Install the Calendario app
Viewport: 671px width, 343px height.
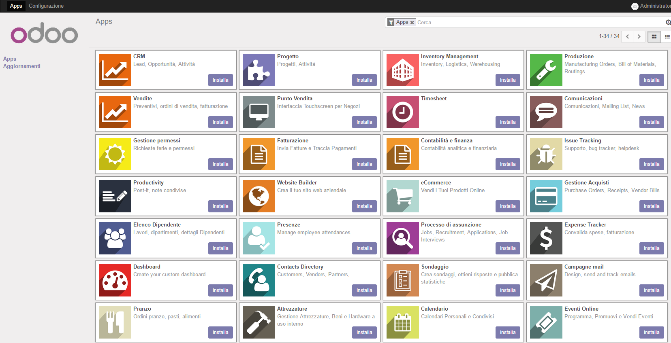tap(508, 332)
